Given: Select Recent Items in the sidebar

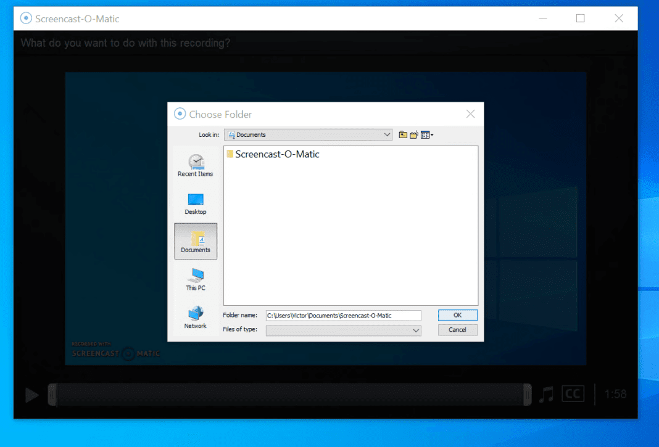Looking at the screenshot, I should [196, 165].
